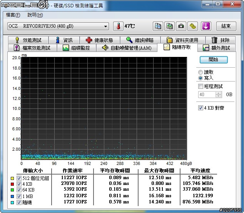Switch to the 錯誤掃瞄 error scan tab
244x213 pixels.
tap(140, 40)
